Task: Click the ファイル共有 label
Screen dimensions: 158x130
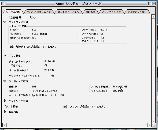Action: click(x=90, y=34)
